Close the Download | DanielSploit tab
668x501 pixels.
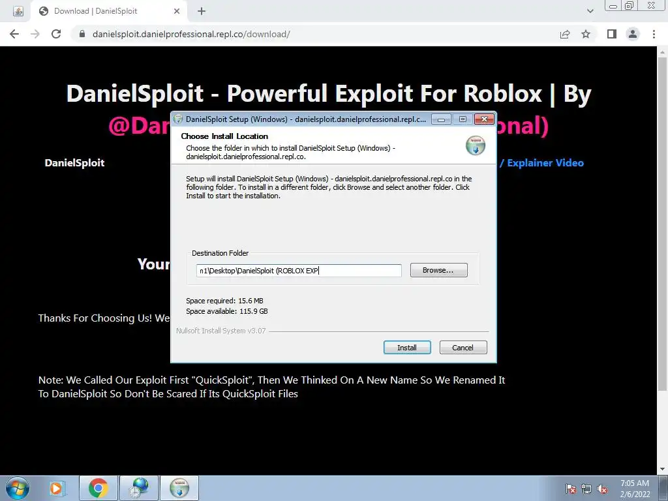point(177,11)
